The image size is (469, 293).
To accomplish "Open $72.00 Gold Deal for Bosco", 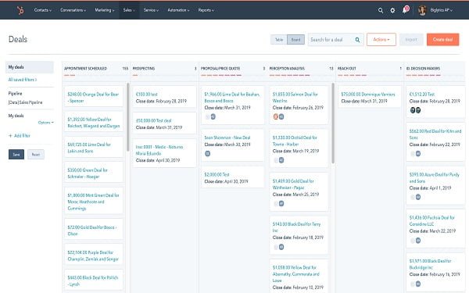I will (92, 230).
